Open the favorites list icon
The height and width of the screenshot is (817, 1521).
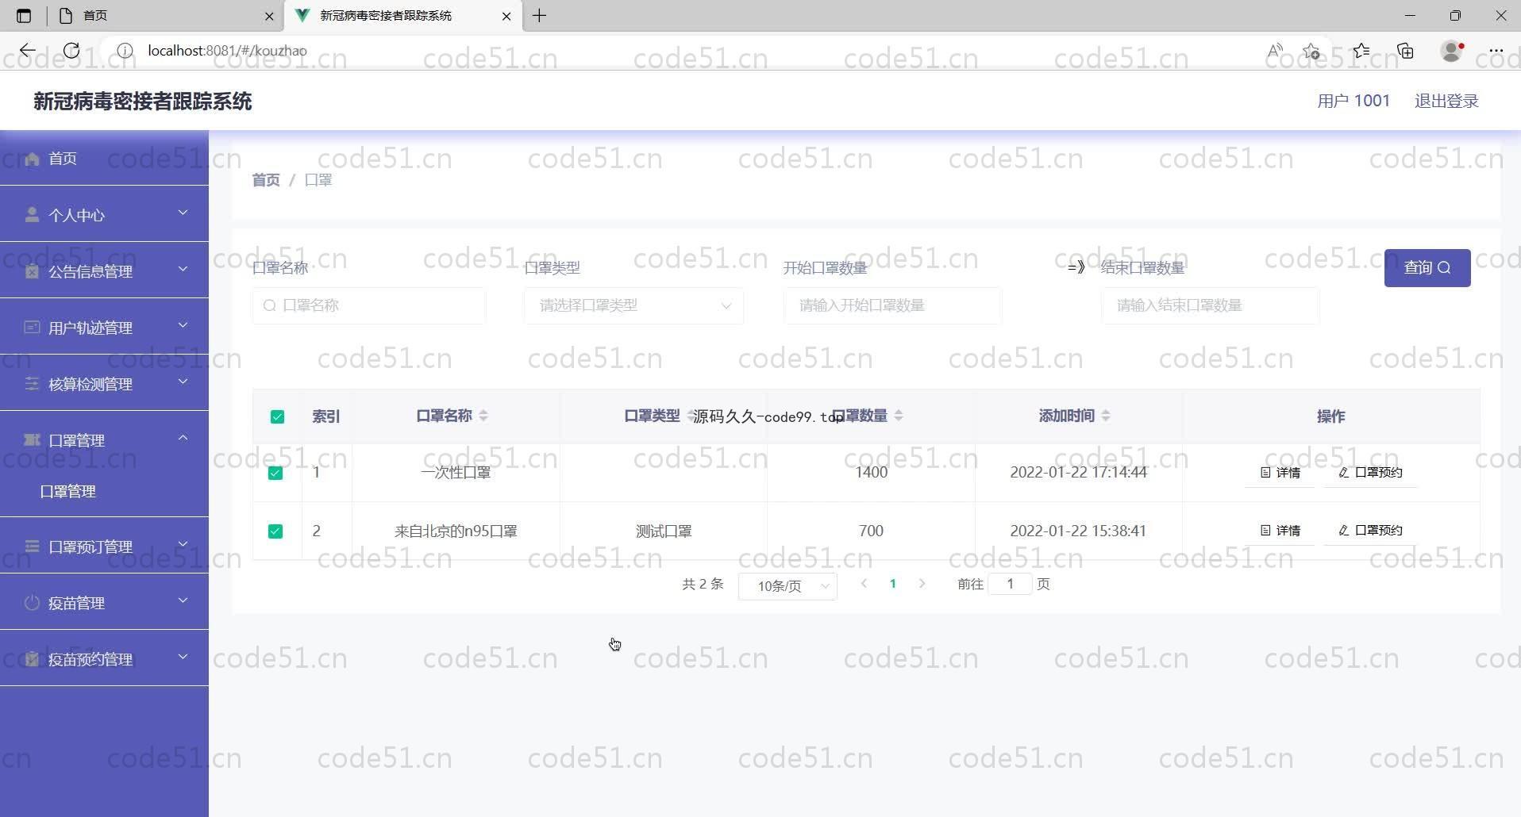(x=1361, y=51)
